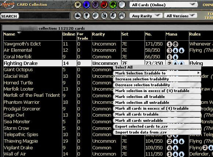Click the highlighted Fighting Drake row

pyautogui.click(x=108, y=63)
